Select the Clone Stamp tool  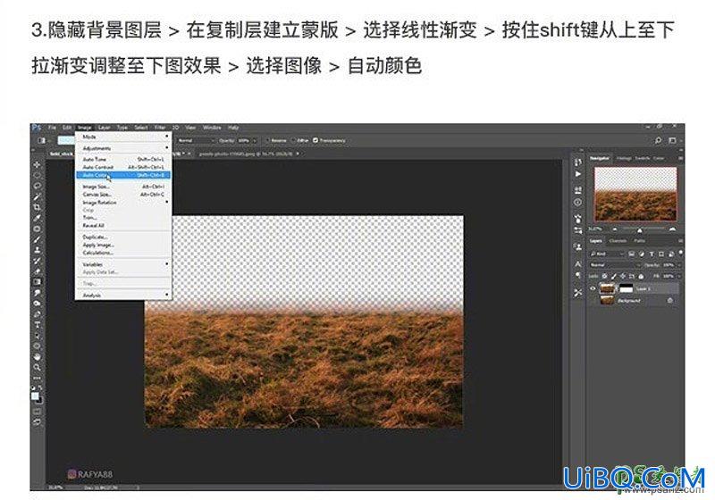(x=37, y=250)
